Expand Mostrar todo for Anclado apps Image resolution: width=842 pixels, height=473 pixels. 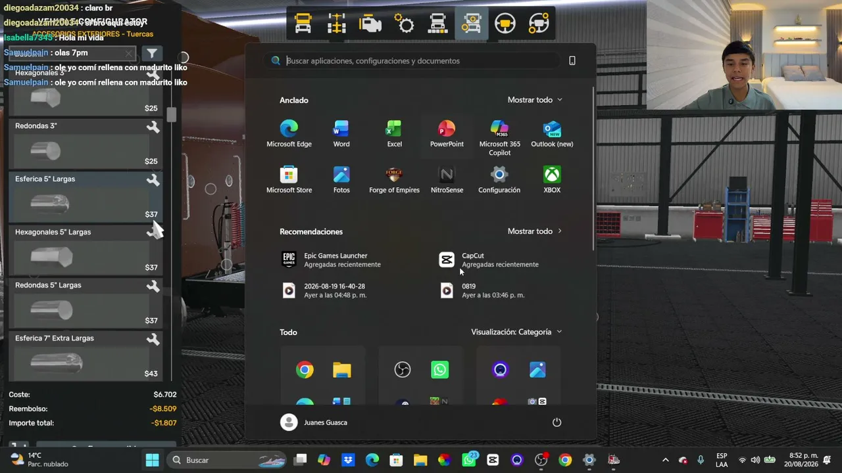tap(535, 100)
